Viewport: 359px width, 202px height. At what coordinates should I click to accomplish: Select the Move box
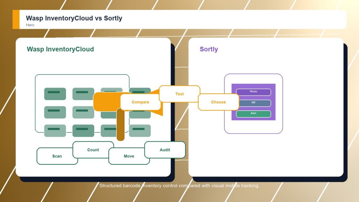pyautogui.click(x=129, y=156)
